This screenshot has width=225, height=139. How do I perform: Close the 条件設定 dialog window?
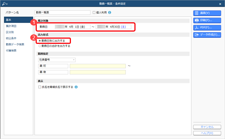220,4
